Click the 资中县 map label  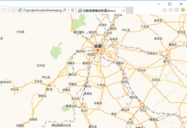(x=134, y=97)
